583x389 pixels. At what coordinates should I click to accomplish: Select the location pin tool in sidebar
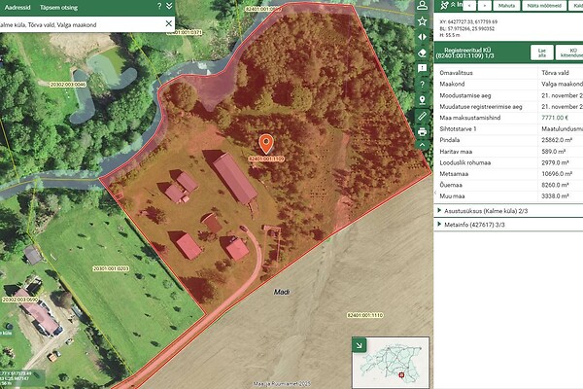coord(422,100)
